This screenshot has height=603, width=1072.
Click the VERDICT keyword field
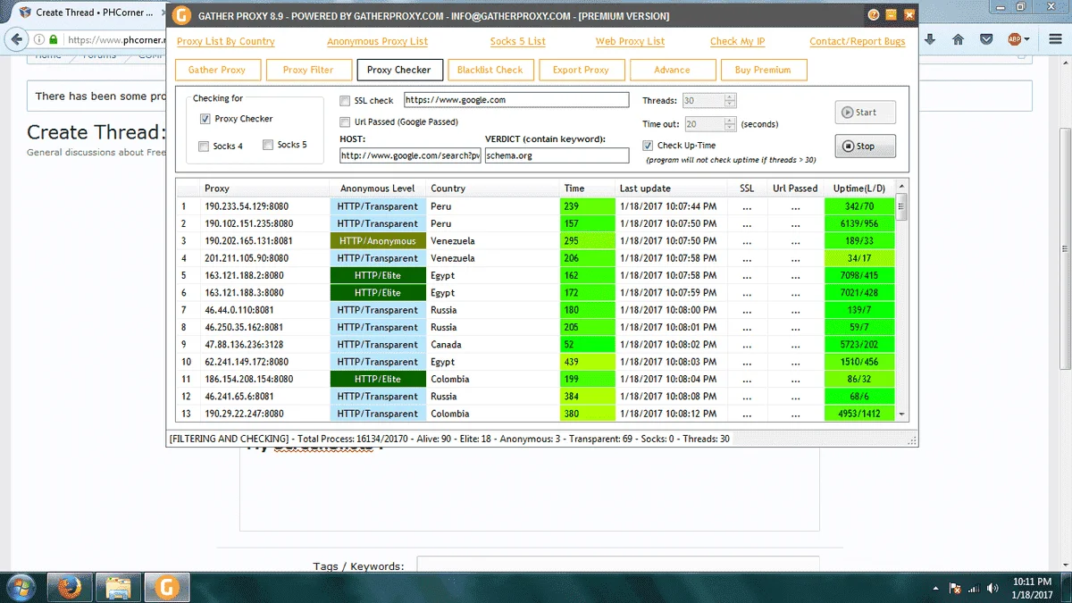tap(557, 155)
